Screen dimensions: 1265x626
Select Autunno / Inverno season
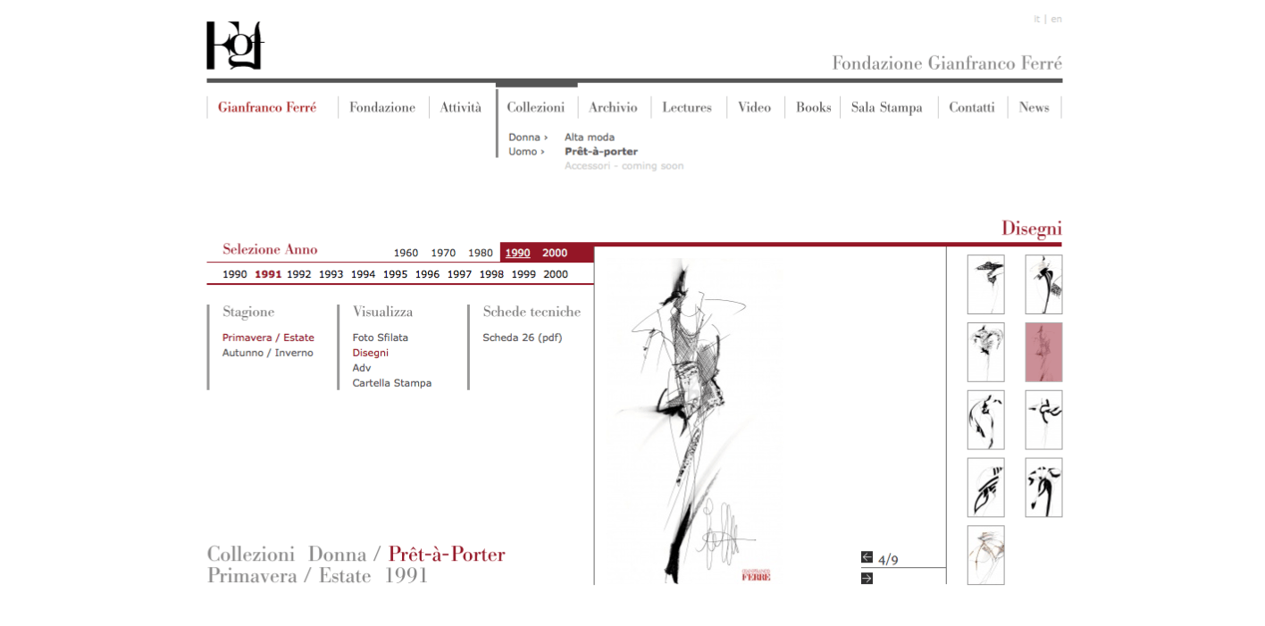268,354
